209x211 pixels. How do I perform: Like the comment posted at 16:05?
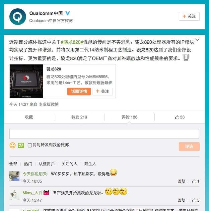pos(196,181)
